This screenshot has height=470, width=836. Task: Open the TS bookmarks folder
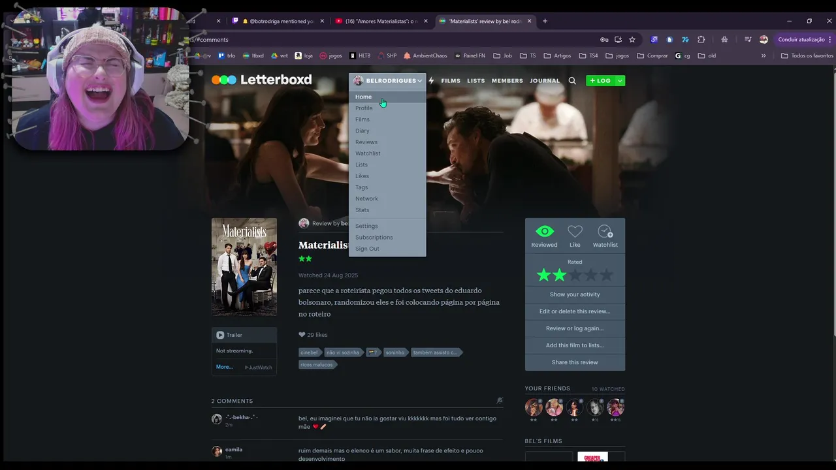[x=528, y=55]
